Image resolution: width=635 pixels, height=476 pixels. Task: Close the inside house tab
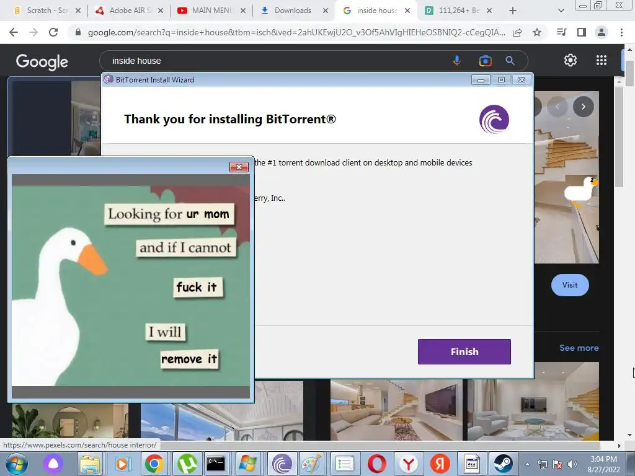[x=407, y=11]
